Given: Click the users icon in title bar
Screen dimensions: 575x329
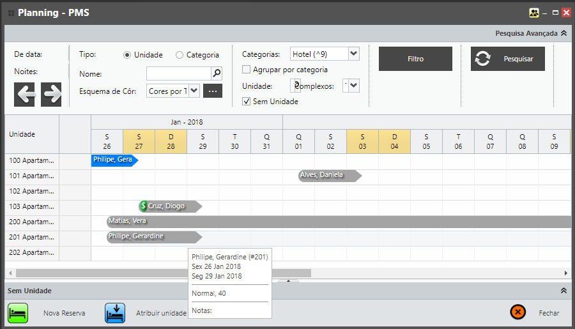Looking at the screenshot, I should (534, 13).
